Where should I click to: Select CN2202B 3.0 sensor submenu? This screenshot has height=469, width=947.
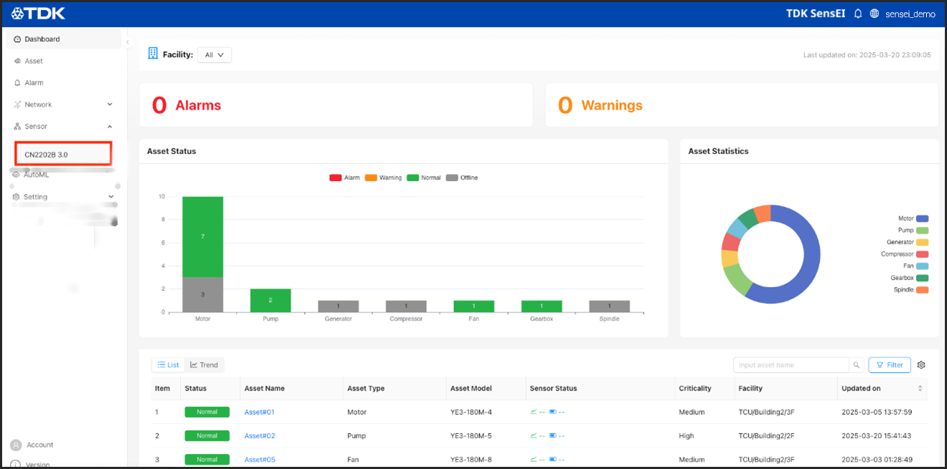pos(64,154)
